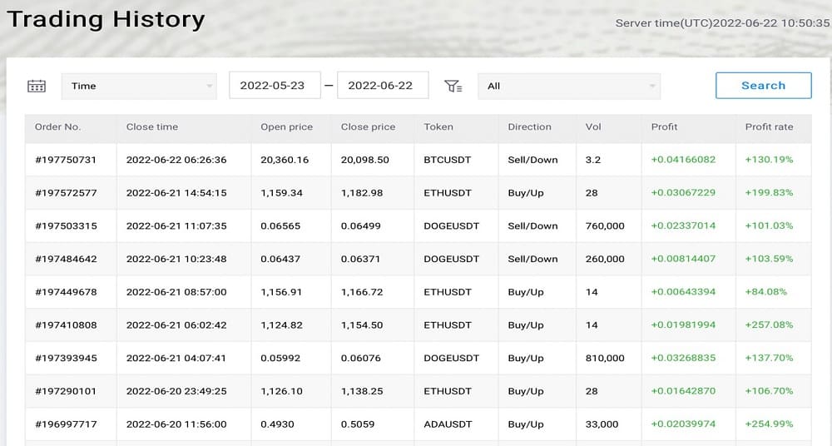The width and height of the screenshot is (832, 446).
Task: Click volume 260,000
Action: click(605, 259)
